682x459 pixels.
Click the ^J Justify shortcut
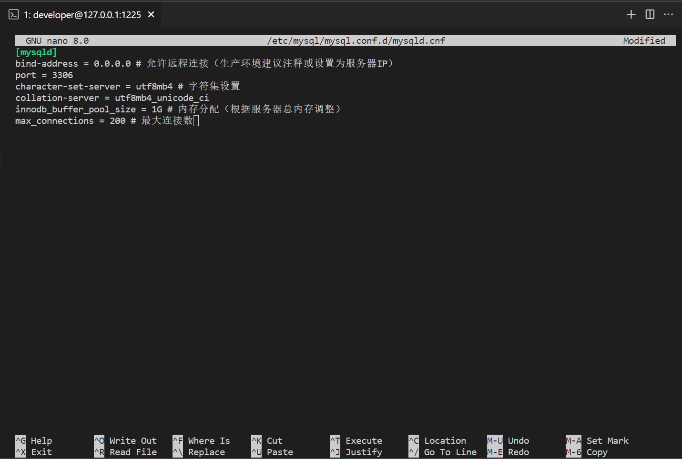pyautogui.click(x=356, y=452)
